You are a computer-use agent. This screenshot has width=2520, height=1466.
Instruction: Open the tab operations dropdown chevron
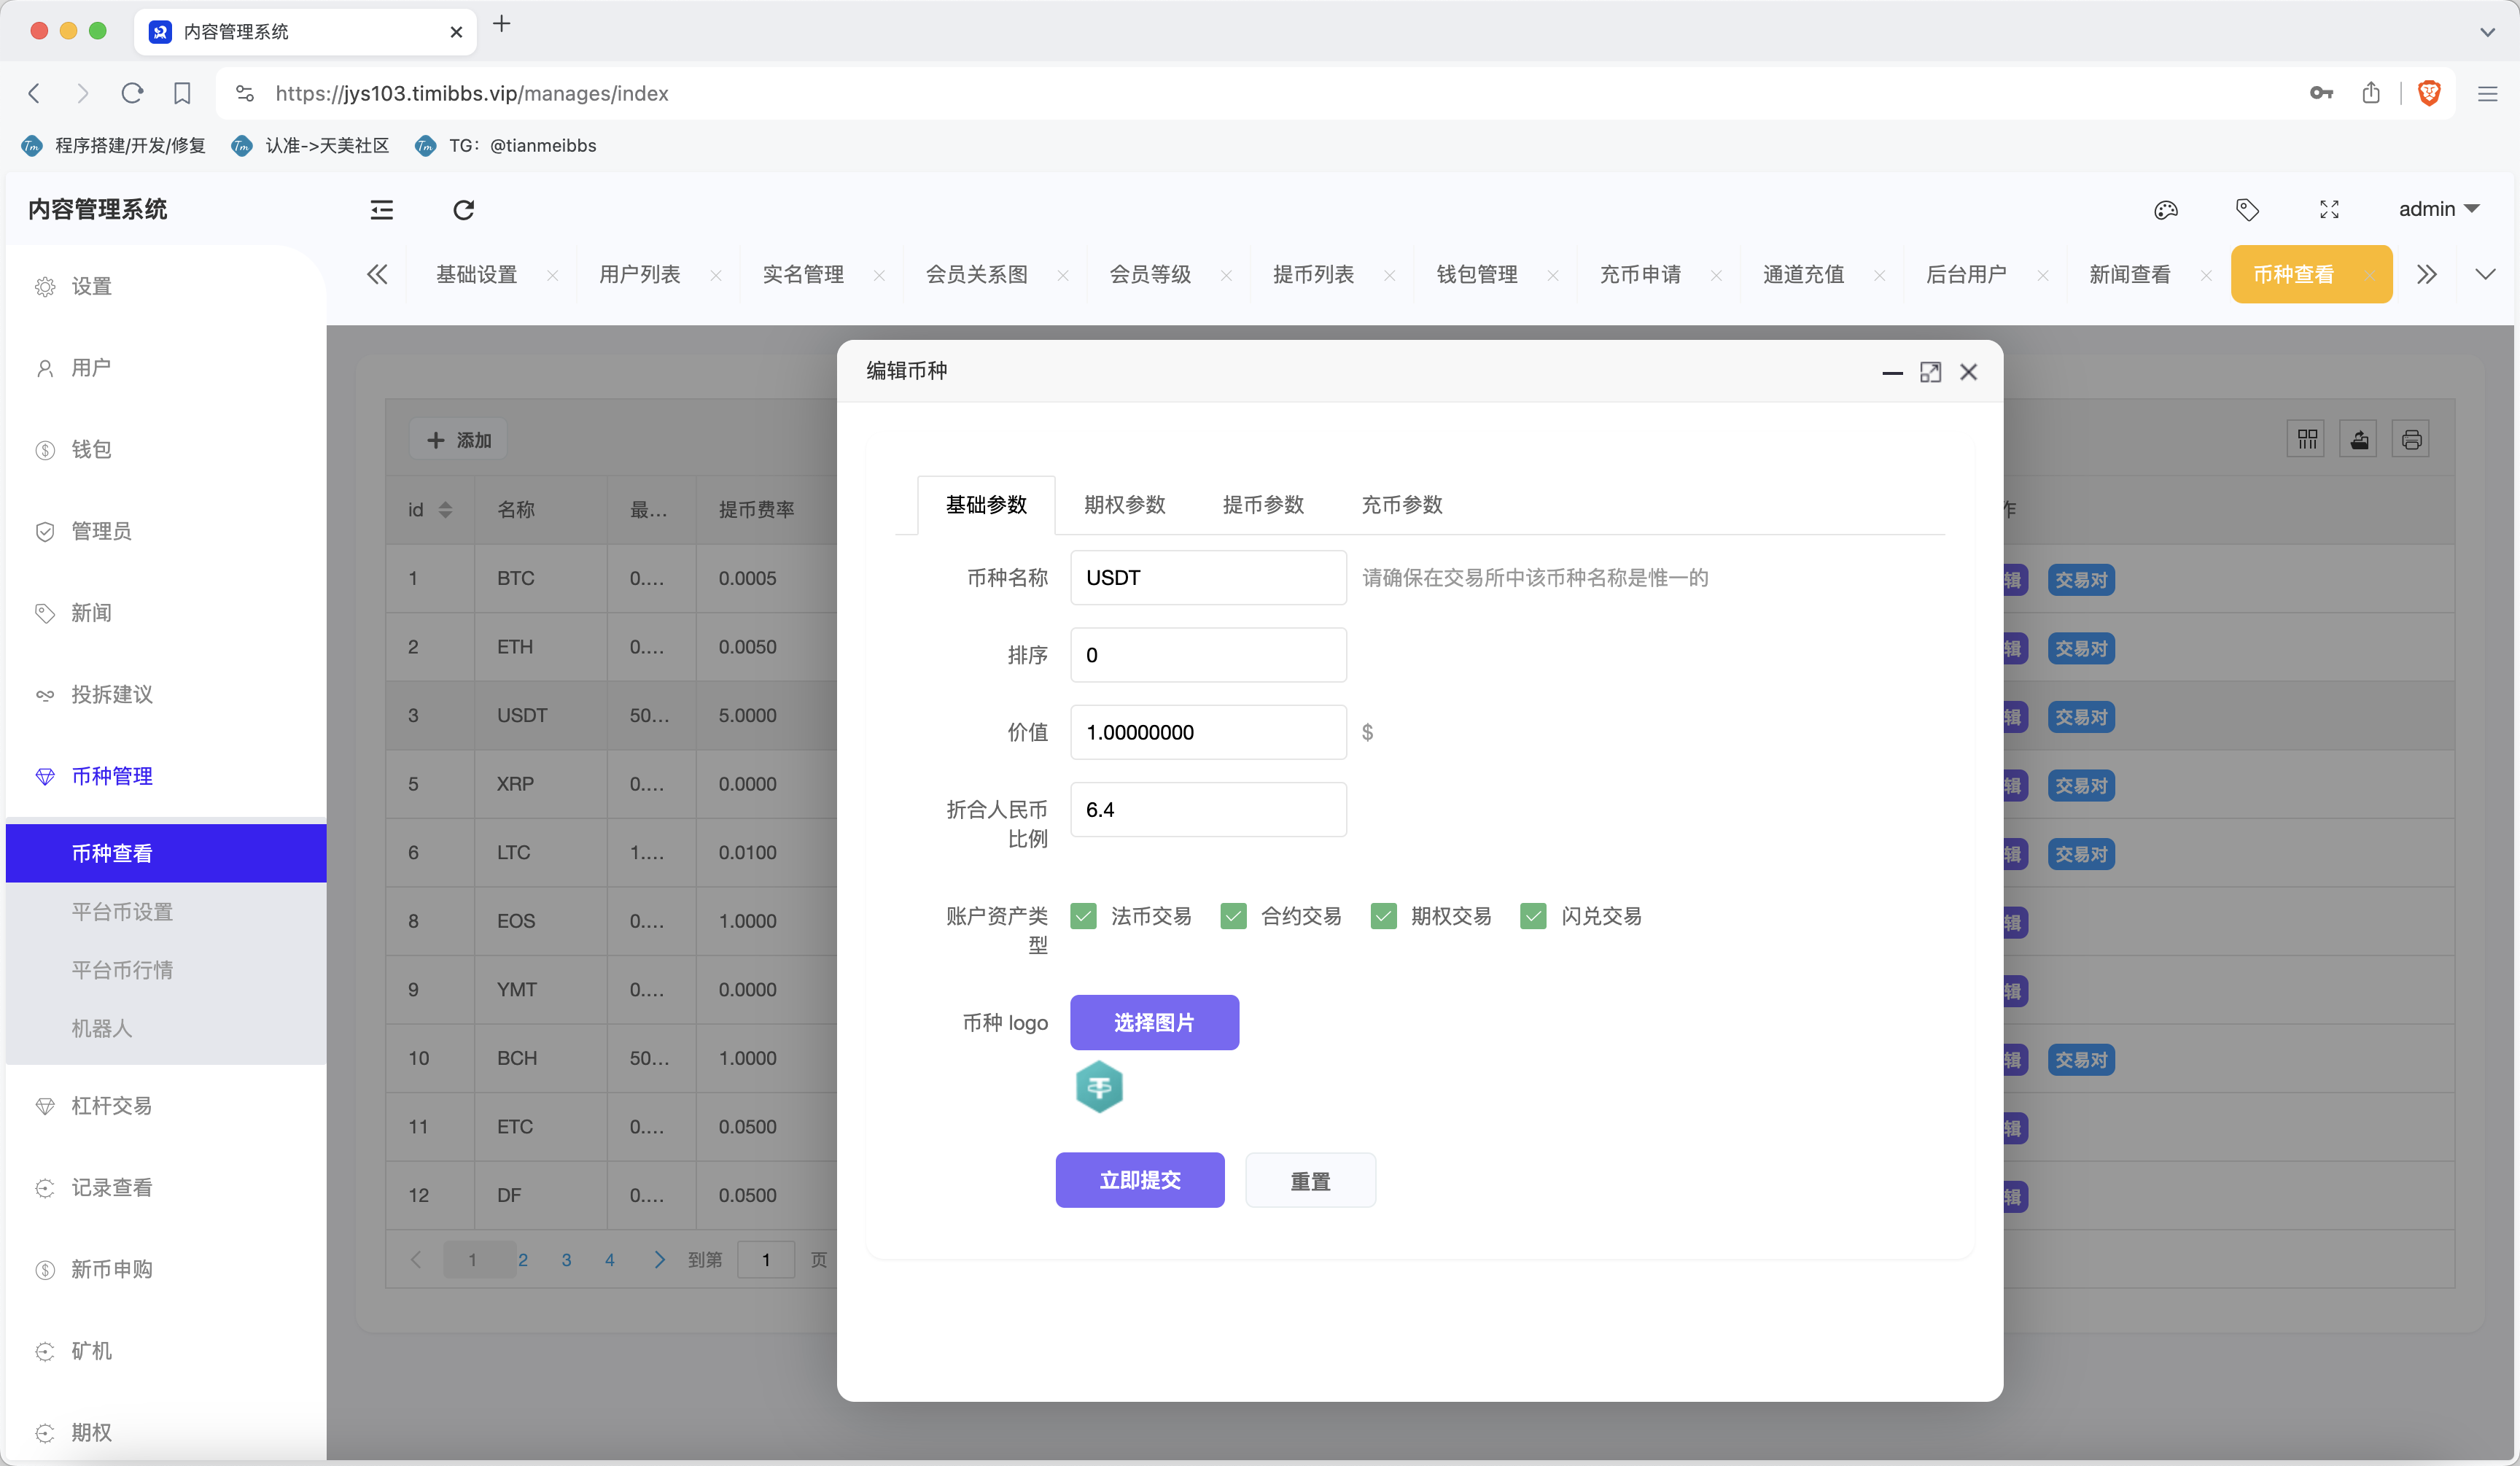[2485, 274]
